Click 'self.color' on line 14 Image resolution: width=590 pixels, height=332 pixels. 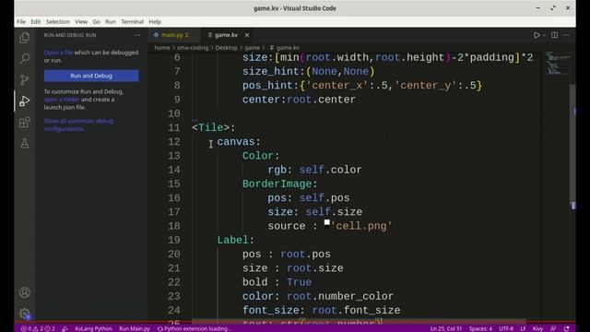(x=330, y=170)
